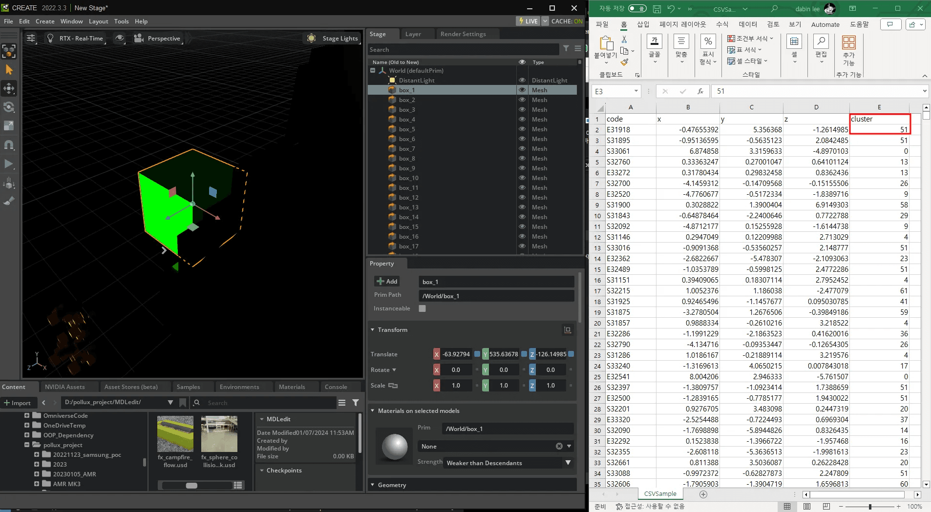The image size is (931, 512).
Task: Toggle the snap magnet tool
Action: [9, 145]
